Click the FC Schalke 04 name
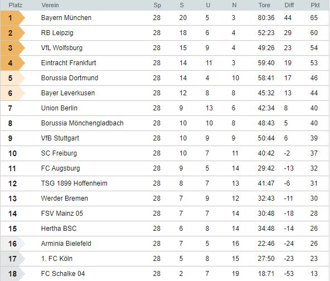The height and width of the screenshot is (281, 330). tap(63, 274)
